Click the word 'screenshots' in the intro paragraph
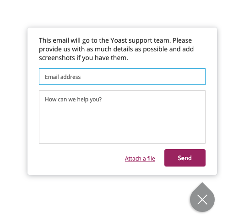Viewport: 228px width, 217px height. coord(57,58)
